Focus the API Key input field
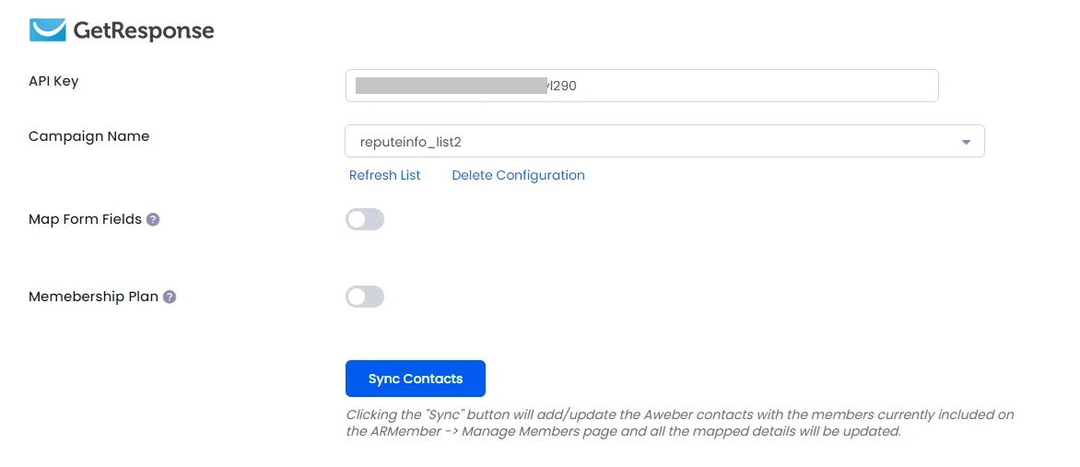The width and height of the screenshot is (1080, 467). 642,86
